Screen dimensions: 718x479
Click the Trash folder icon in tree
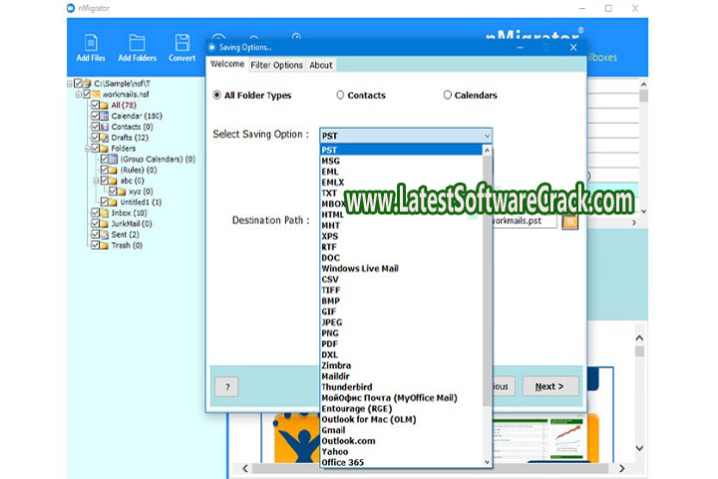pyautogui.click(x=105, y=244)
